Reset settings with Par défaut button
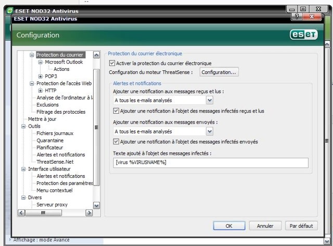The width and height of the screenshot is (333, 246). click(301, 226)
